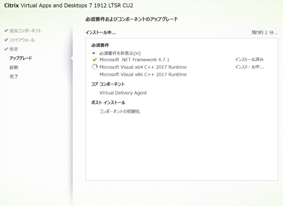Image resolution: width=283 pixels, height=206 pixels.
Task: Click the 必須要件 section heading
Action: coord(100,45)
